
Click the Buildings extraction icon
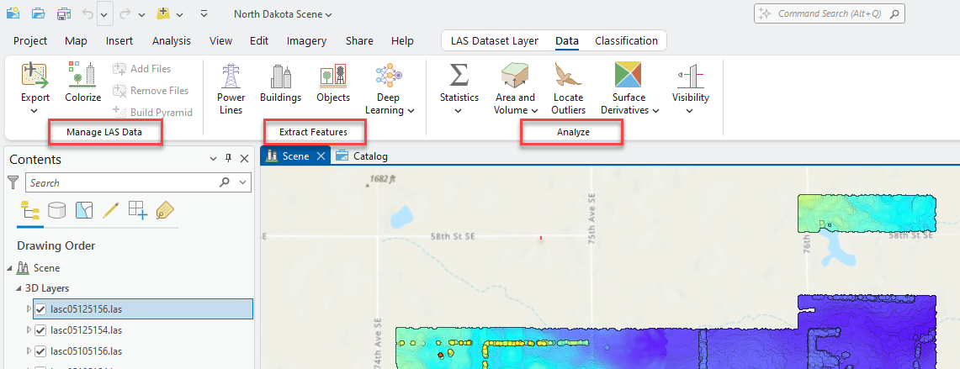coord(280,76)
